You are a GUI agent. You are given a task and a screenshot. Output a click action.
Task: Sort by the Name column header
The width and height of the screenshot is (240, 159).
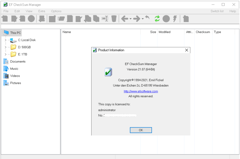(x=100, y=32)
